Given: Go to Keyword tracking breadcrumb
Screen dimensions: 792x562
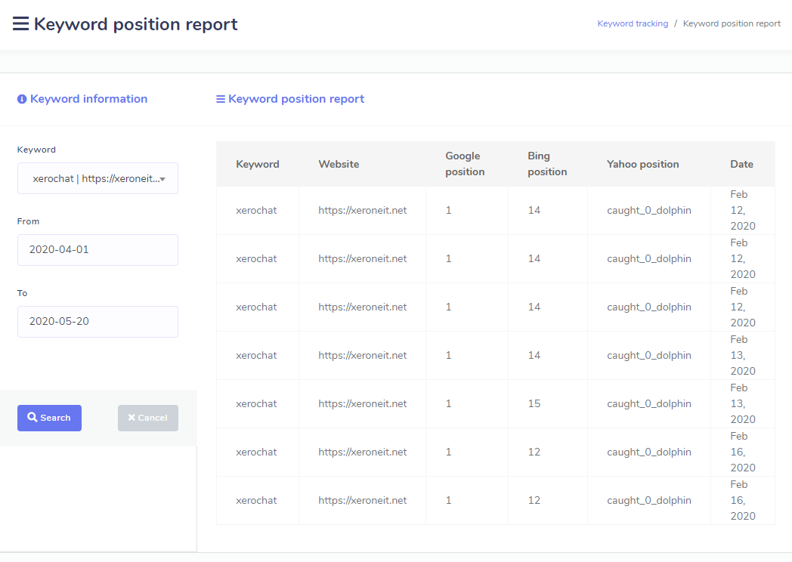Looking at the screenshot, I should [633, 23].
